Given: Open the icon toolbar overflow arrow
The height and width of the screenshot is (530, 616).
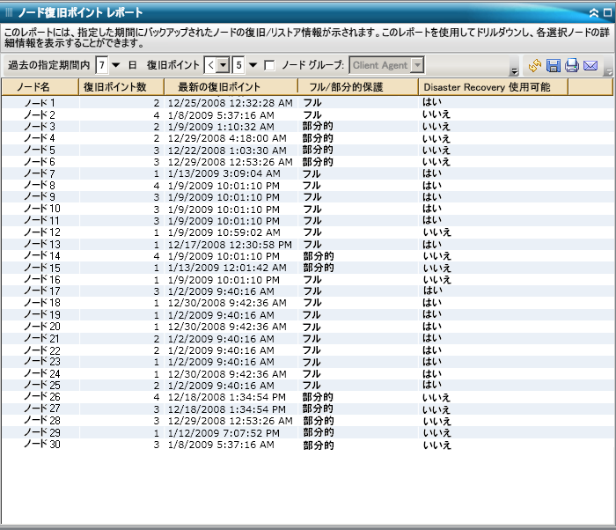Looking at the screenshot, I should tap(607, 70).
